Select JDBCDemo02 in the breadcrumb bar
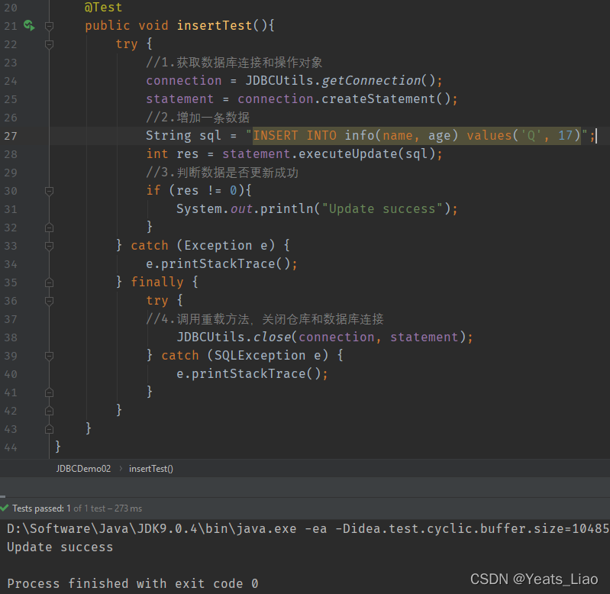Image resolution: width=610 pixels, height=594 pixels. pyautogui.click(x=83, y=468)
